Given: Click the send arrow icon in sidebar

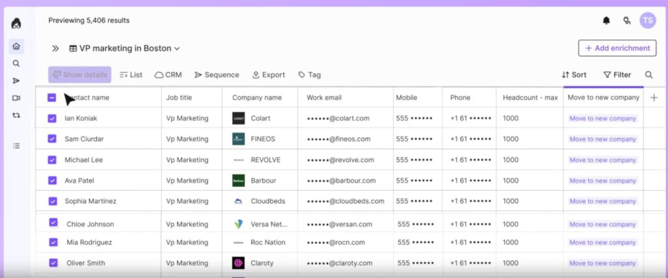Looking at the screenshot, I should [x=16, y=81].
